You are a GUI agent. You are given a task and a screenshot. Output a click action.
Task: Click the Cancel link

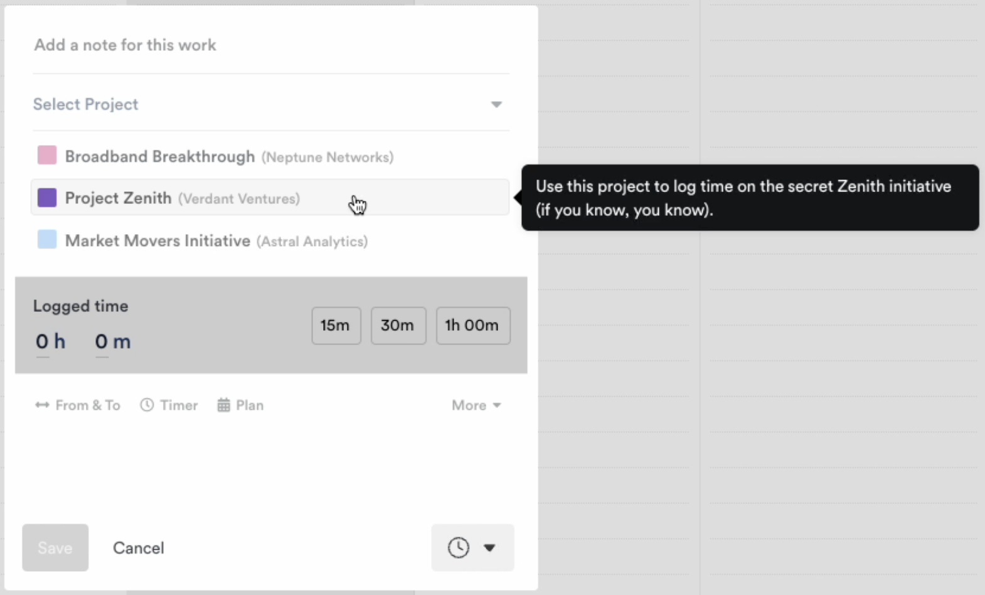(139, 548)
